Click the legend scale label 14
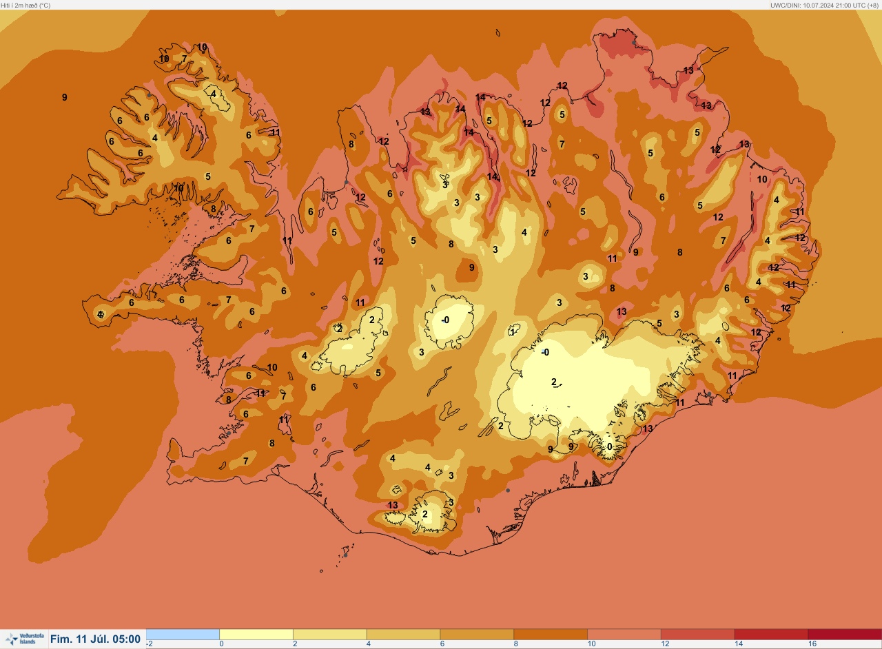Screen dimensions: 882x649 739,644
